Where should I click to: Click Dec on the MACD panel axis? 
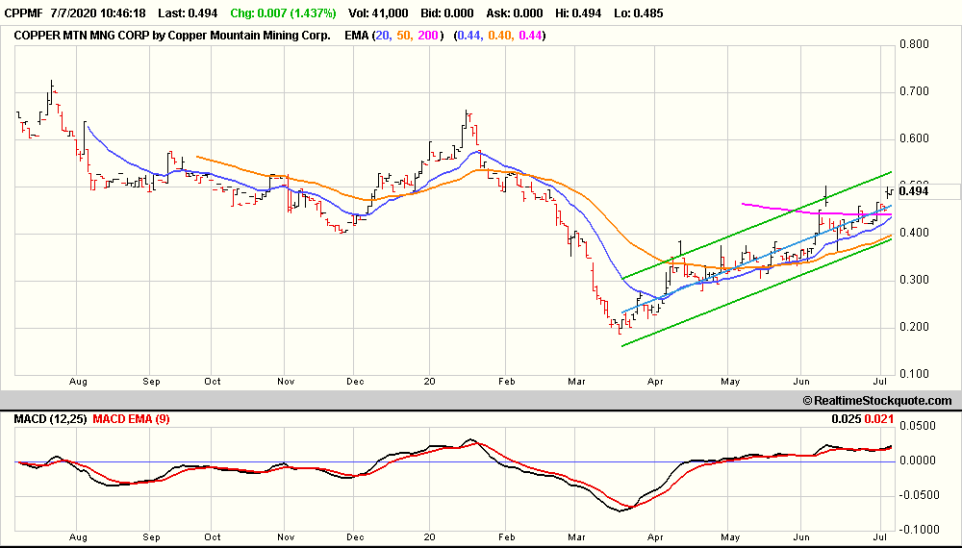[355, 537]
